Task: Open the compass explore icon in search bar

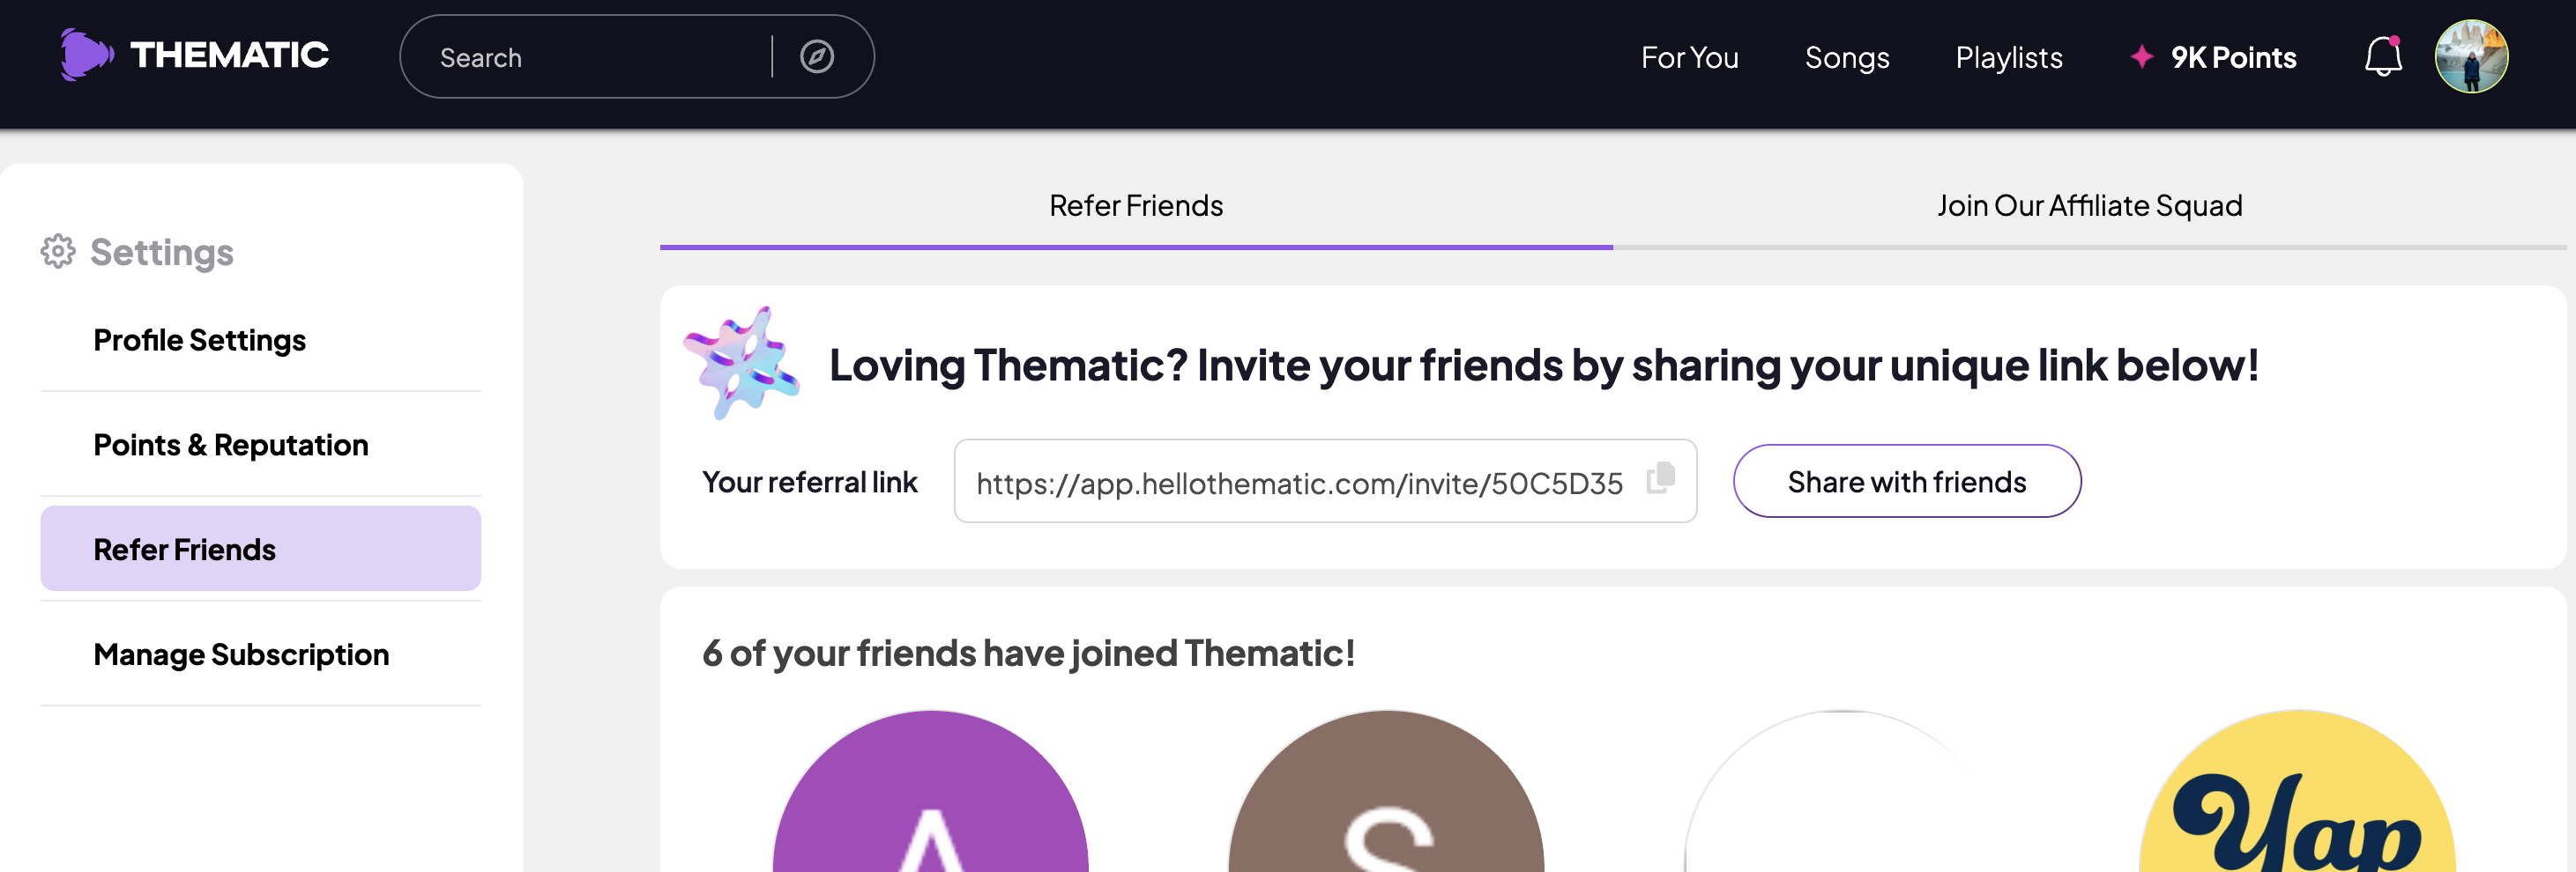Action: pos(816,57)
